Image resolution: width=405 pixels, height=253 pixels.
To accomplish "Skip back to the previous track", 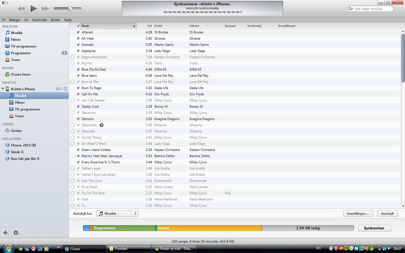I will [x=21, y=9].
